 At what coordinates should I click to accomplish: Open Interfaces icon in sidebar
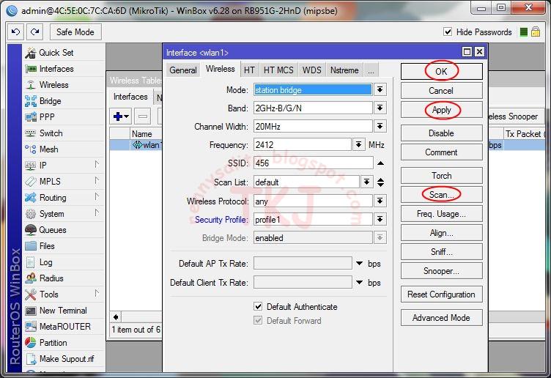coord(31,69)
